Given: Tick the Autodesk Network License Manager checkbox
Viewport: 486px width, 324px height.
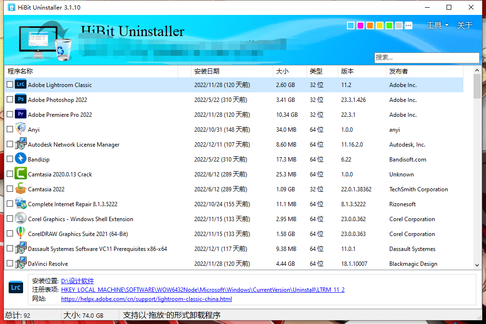Looking at the screenshot, I should pyautogui.click(x=10, y=144).
